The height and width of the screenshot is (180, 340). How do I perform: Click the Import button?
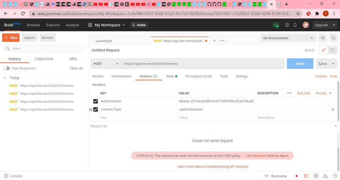tap(30, 38)
